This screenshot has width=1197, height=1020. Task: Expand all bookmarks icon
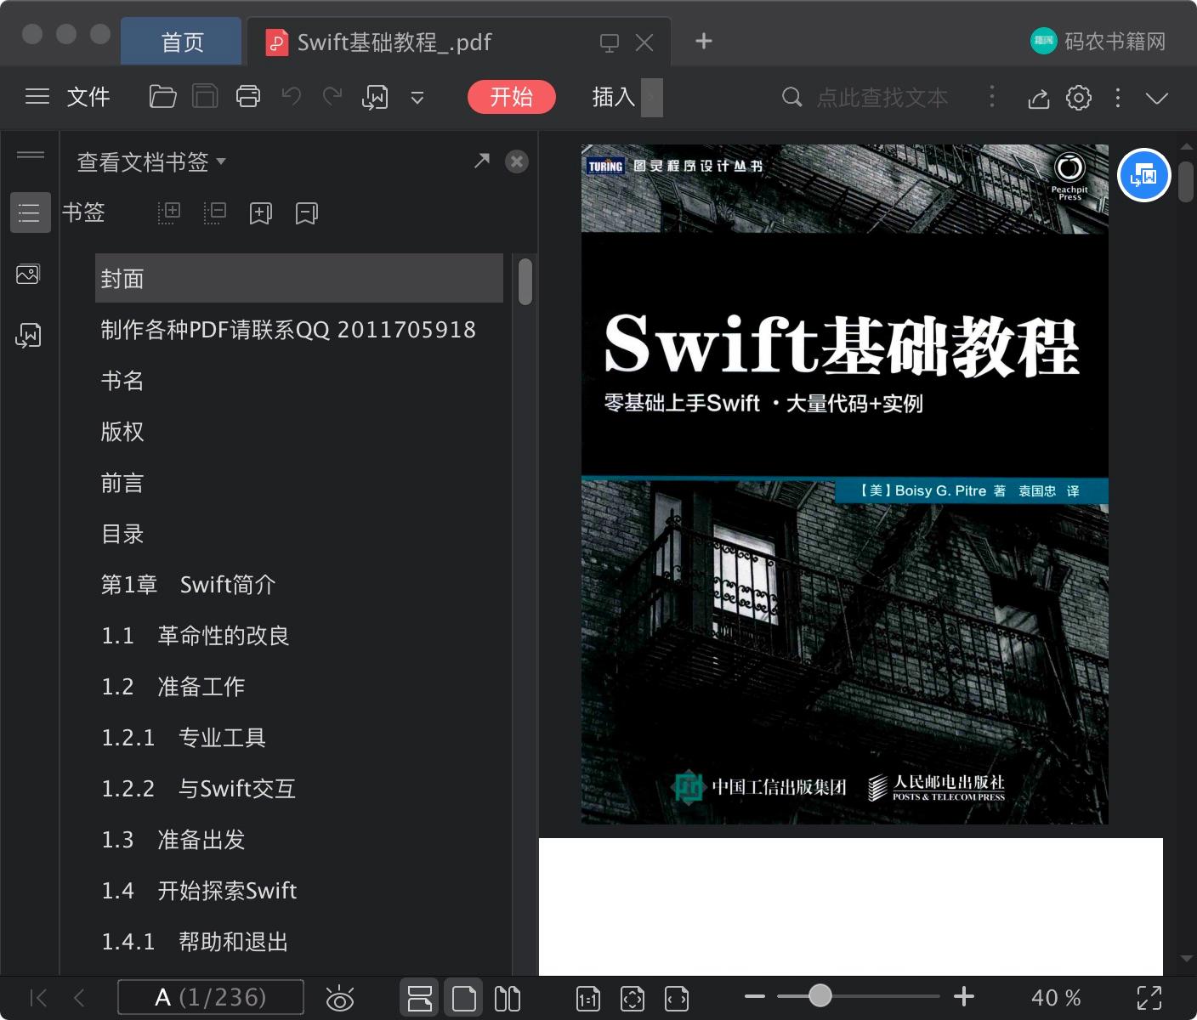coord(169,212)
